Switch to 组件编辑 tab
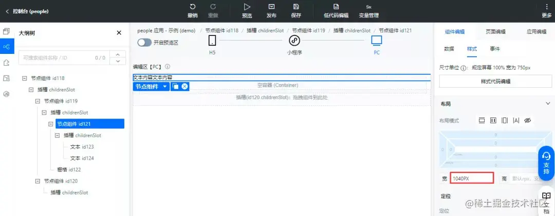The width and height of the screenshot is (555, 216). [454, 31]
